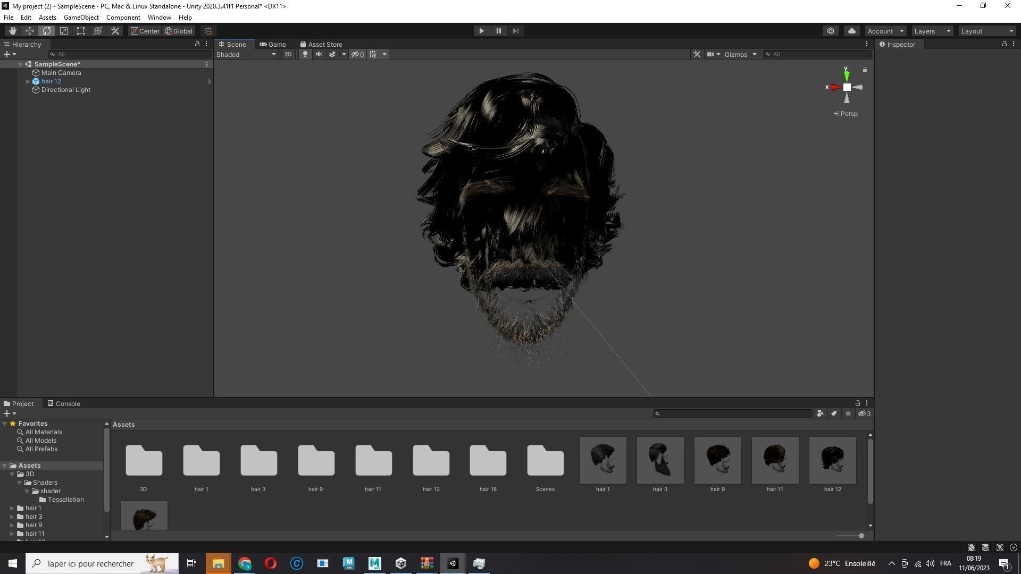Open the GameObject menu
Screen dimensions: 1021x574
tap(81, 18)
